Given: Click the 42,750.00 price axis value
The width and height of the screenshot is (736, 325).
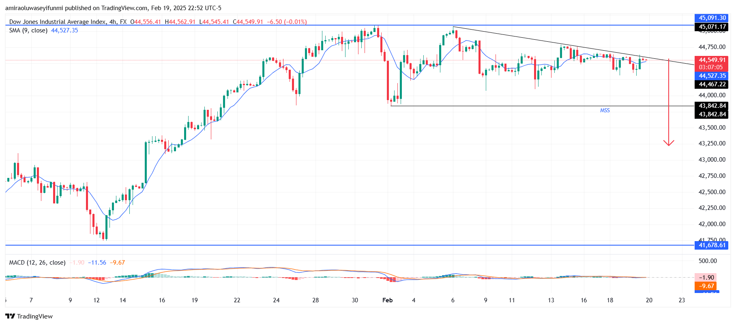Looking at the screenshot, I should tap(712, 176).
